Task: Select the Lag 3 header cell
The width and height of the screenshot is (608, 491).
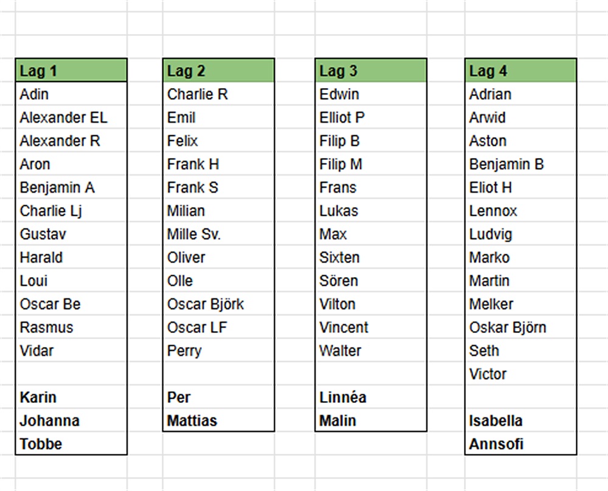Action: [x=370, y=71]
